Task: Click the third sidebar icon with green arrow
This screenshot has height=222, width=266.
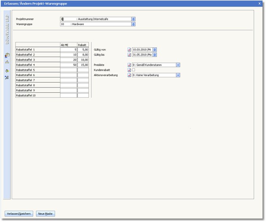Action: (x=7, y=70)
